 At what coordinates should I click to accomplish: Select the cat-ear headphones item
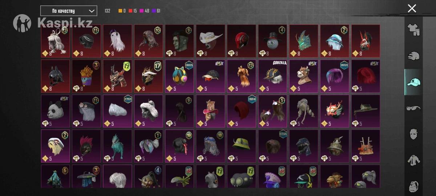point(179,76)
